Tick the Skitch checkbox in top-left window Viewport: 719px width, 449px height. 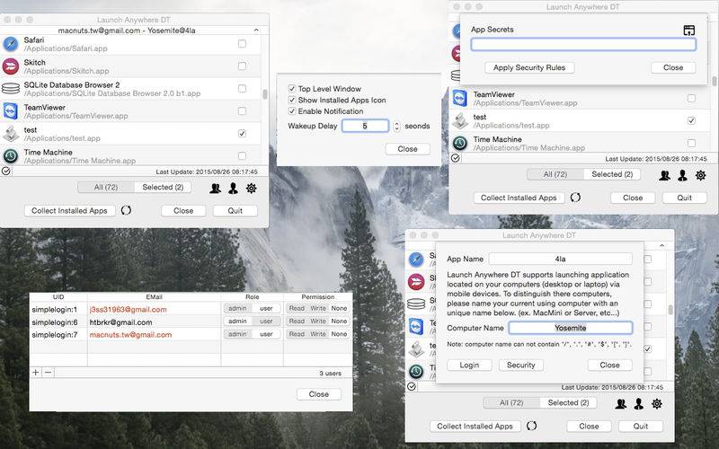click(x=242, y=66)
